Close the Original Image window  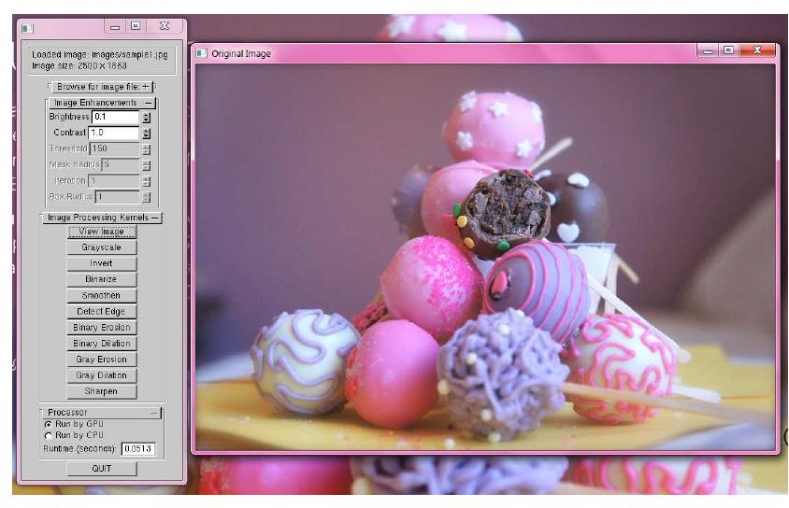pos(757,50)
